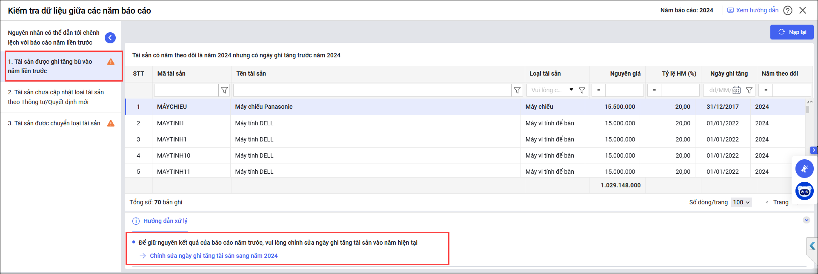Collapse the Hướng dẫn xử lý panel
Viewport: 818px width, 274px height.
click(806, 220)
